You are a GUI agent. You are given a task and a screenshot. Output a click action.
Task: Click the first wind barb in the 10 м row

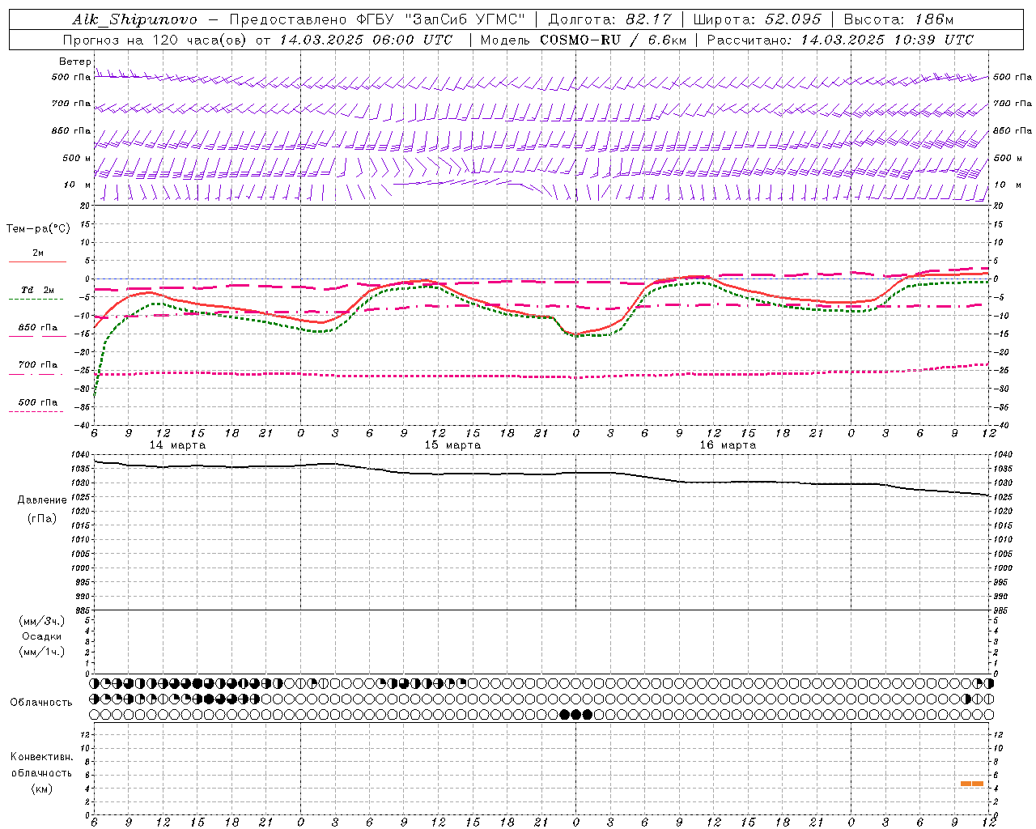104,193
